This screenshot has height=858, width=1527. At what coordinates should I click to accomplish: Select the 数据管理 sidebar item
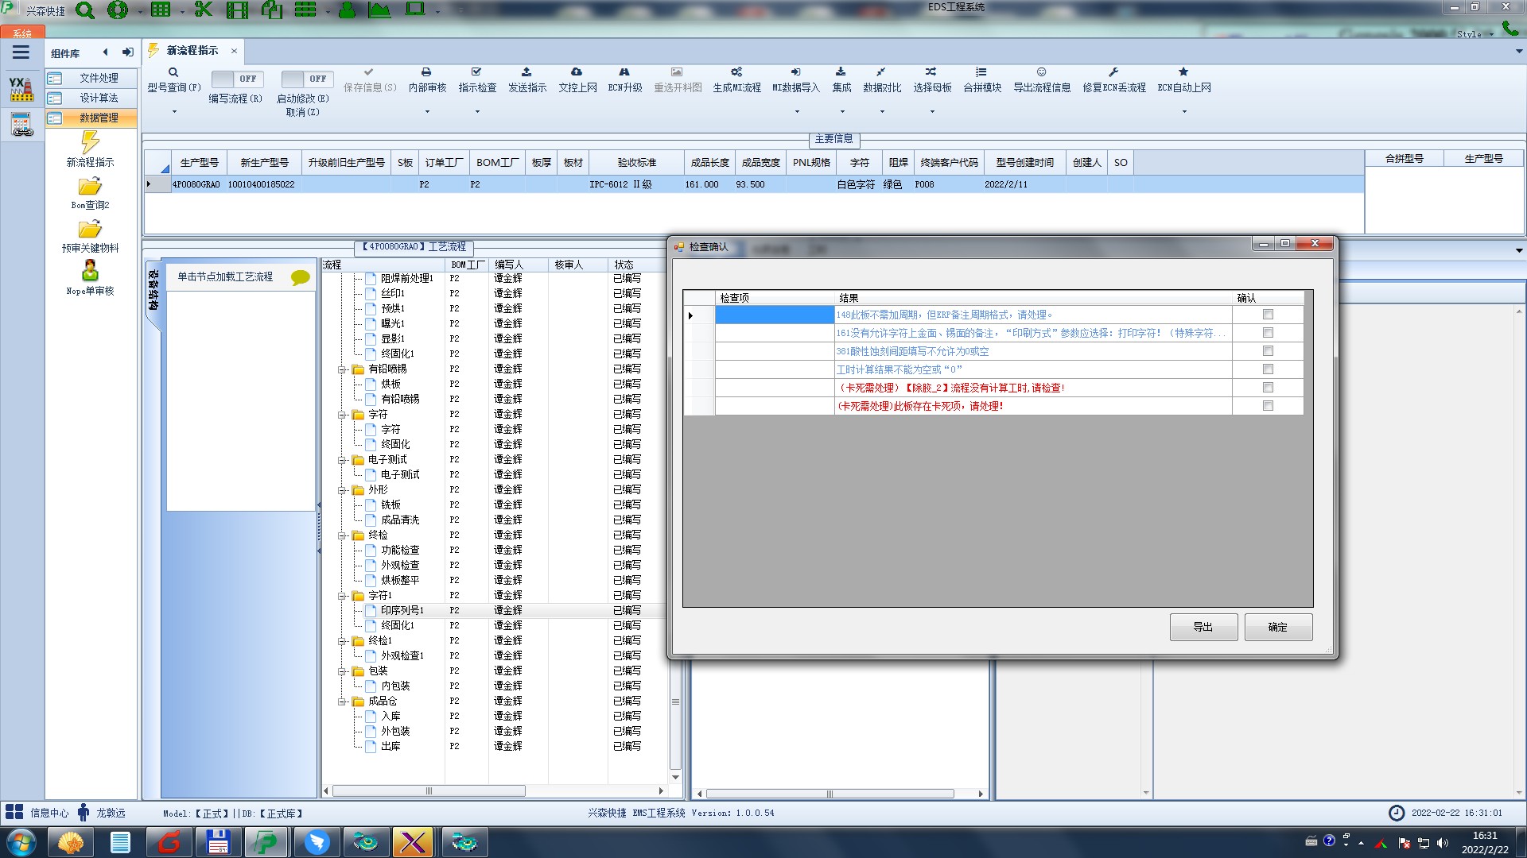[99, 118]
